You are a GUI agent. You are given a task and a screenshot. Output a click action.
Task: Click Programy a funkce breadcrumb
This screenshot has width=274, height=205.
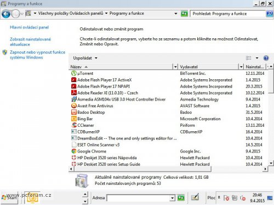point(127,14)
